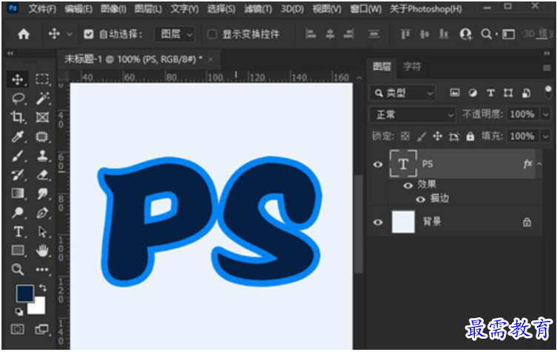This screenshot has height=352, width=557.
Task: Select the Gradient tool
Action: point(18,193)
